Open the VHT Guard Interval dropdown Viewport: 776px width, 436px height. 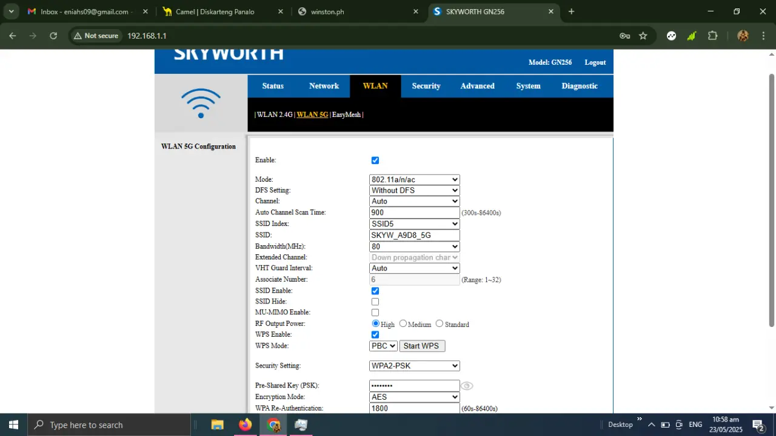[x=415, y=268]
